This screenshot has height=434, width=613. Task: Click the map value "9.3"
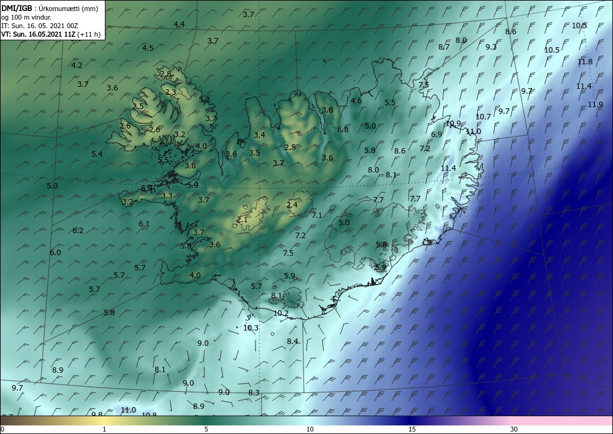pyautogui.click(x=491, y=47)
